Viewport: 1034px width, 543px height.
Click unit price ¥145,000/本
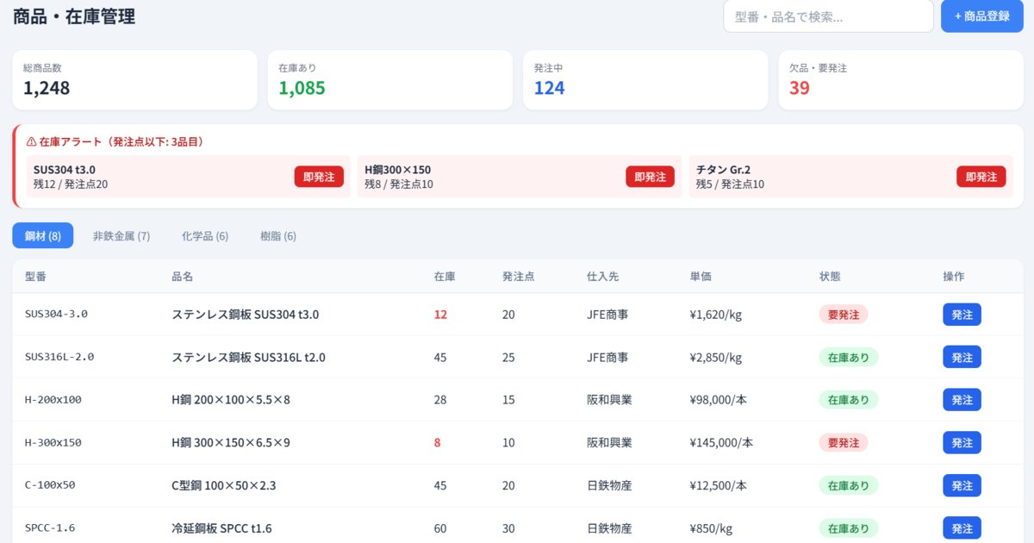tap(722, 442)
